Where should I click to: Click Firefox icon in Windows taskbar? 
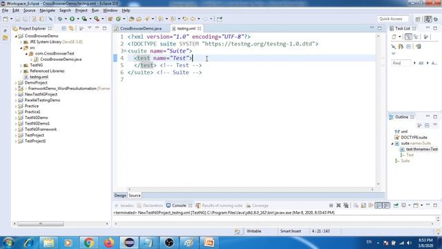click(x=109, y=243)
